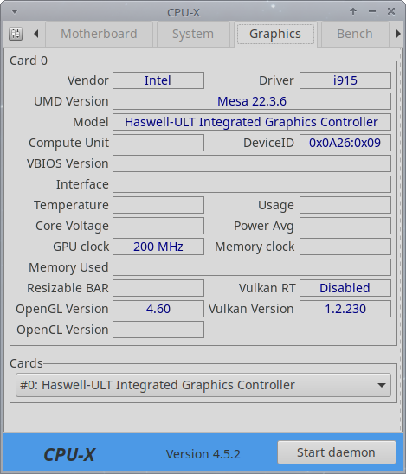Click the Vendor value Intel
This screenshot has width=406, height=474.
(x=158, y=80)
